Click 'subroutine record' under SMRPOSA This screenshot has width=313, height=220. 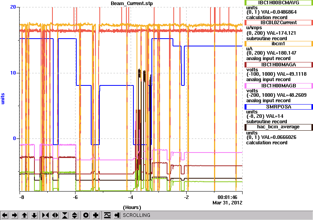tap(266, 122)
